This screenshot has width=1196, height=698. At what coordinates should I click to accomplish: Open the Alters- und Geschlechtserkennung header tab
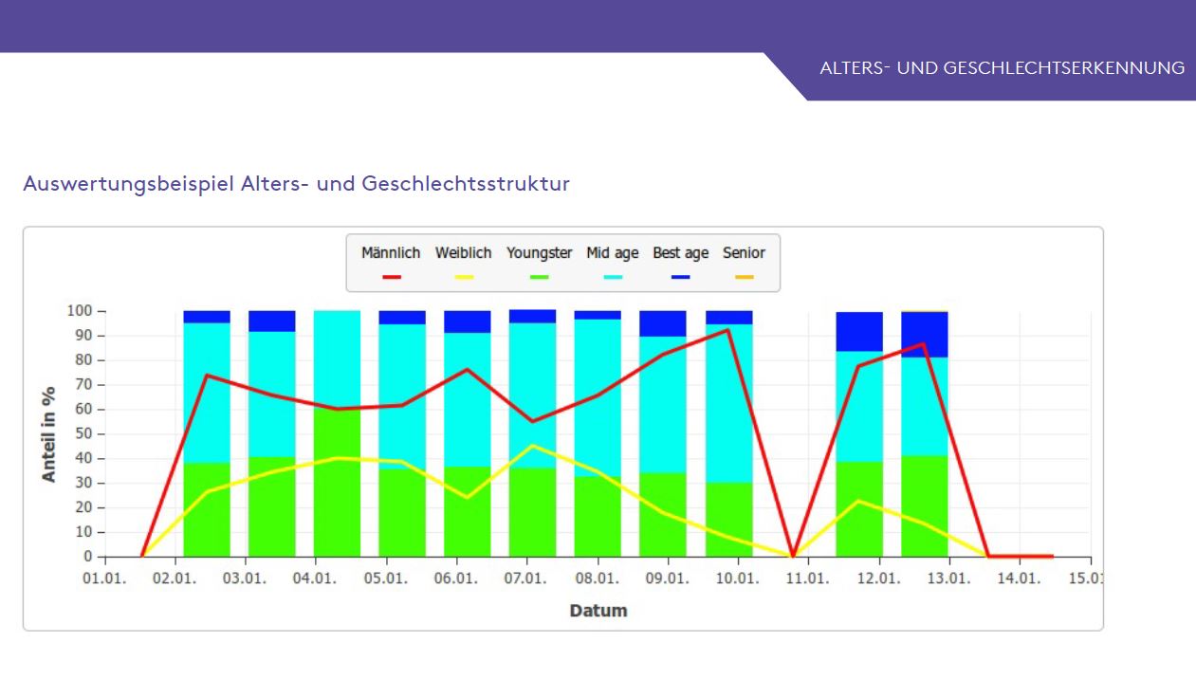click(x=1002, y=68)
